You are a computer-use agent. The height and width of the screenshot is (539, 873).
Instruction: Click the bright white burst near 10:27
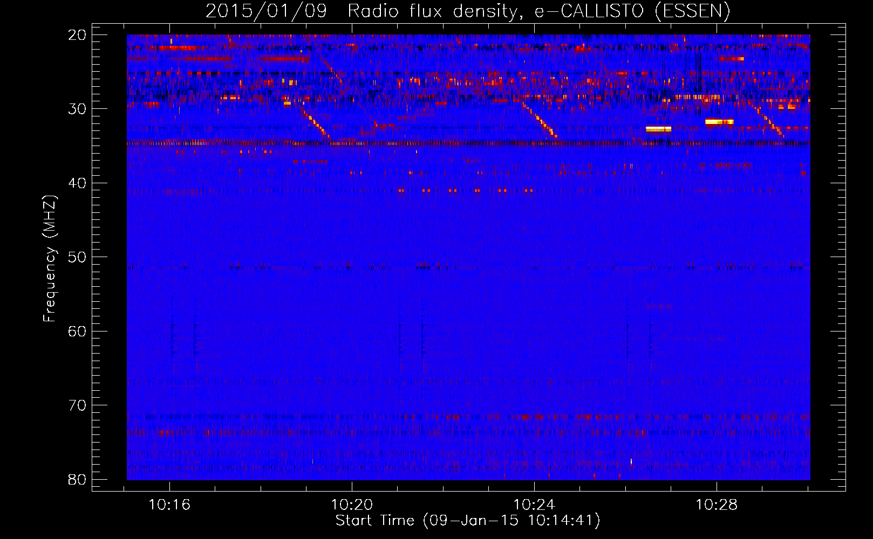tap(658, 129)
